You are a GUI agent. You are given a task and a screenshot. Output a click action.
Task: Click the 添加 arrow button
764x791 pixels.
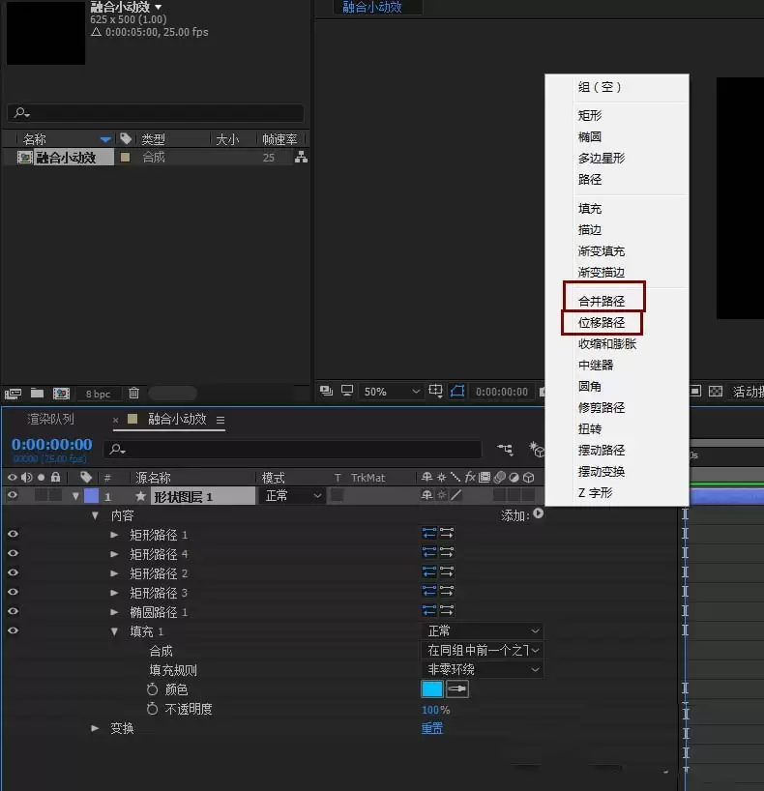(x=539, y=513)
